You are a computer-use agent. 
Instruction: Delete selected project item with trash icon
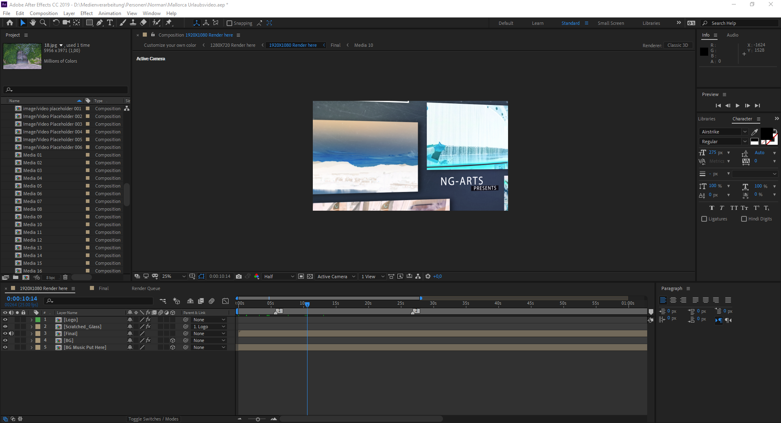click(x=65, y=277)
